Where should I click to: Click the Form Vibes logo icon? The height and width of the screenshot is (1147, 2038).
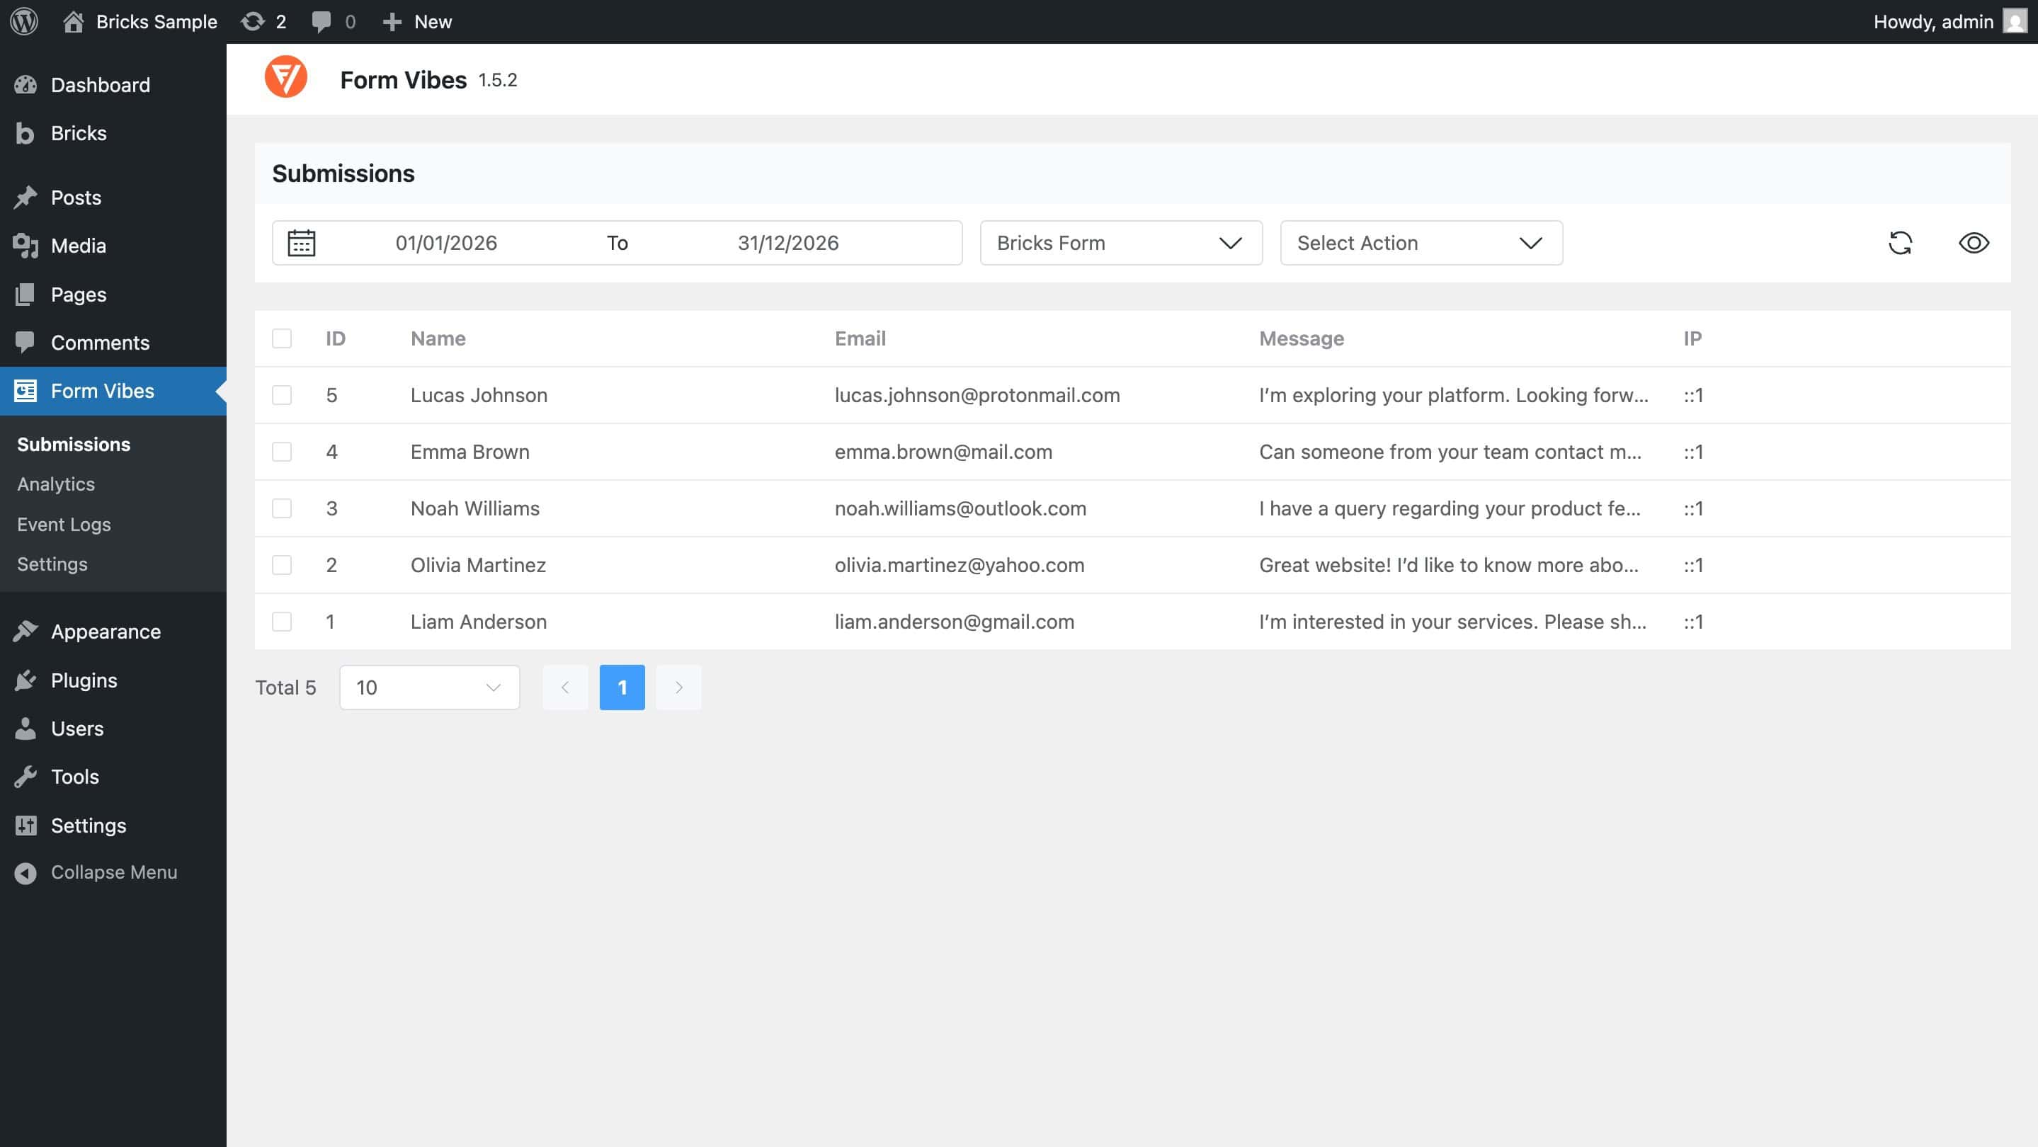point(286,77)
